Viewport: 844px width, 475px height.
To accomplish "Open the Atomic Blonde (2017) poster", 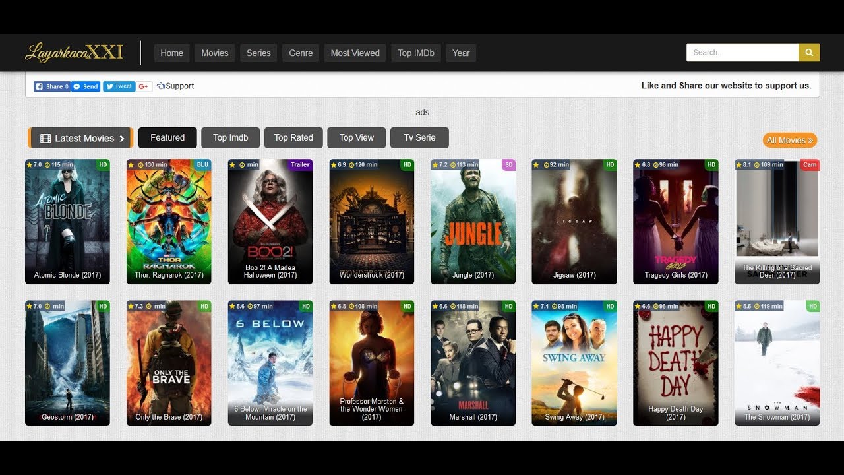I will pos(68,222).
